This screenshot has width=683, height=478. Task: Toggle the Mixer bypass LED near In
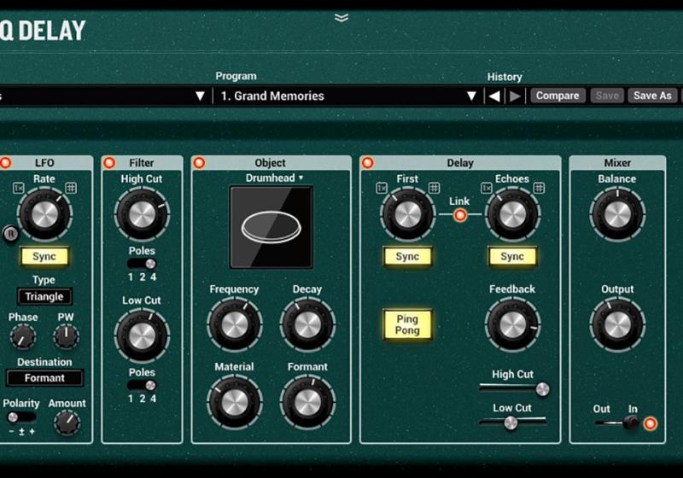650,423
